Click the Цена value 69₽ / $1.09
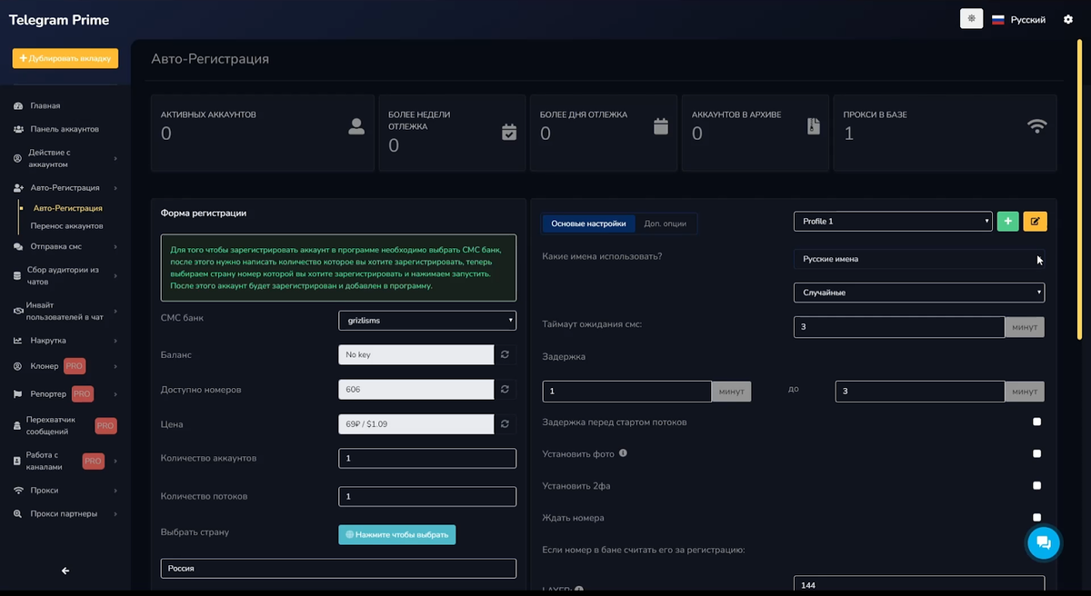 point(416,423)
